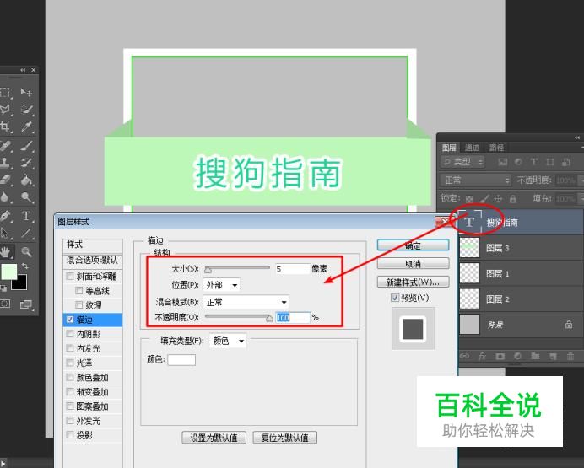Select the Move tool in the toolbox

coord(26,92)
